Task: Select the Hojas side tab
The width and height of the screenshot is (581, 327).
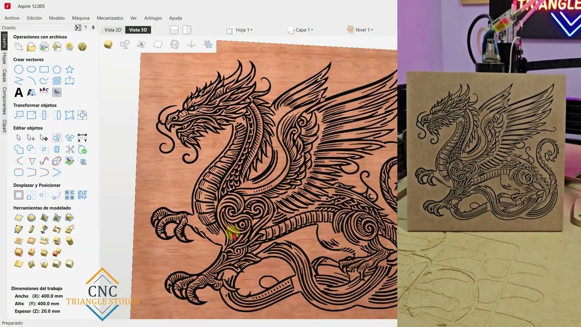Action: click(x=4, y=58)
